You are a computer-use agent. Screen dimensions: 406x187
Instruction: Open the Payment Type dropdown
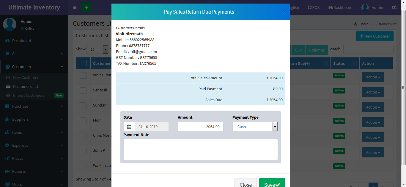(255, 127)
